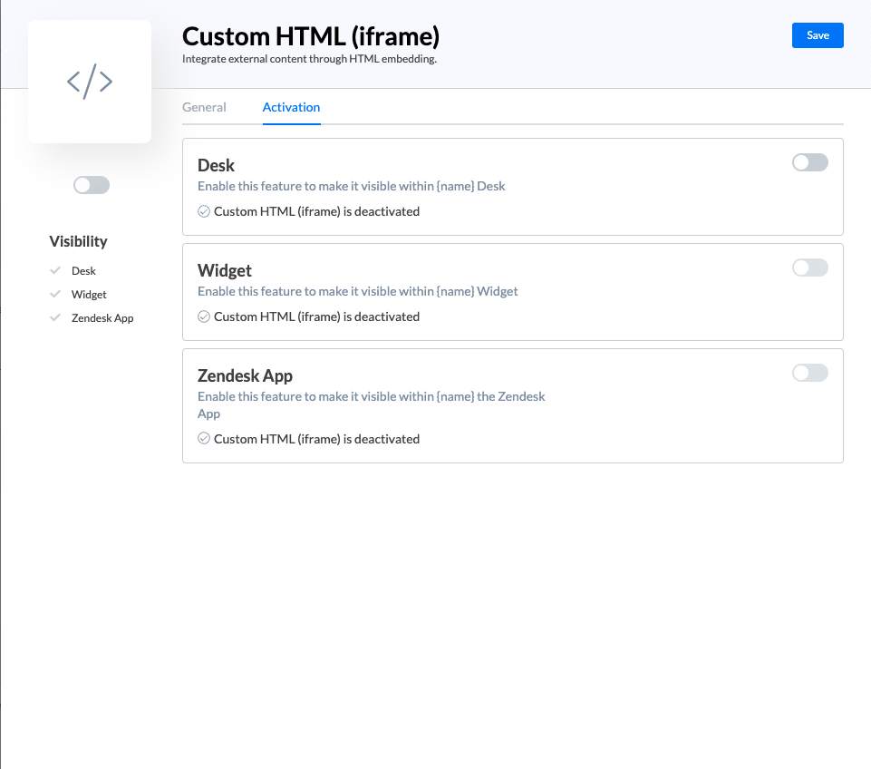Screen dimensions: 871x769
Task: Click the code brackets icon tile
Action: (90, 82)
